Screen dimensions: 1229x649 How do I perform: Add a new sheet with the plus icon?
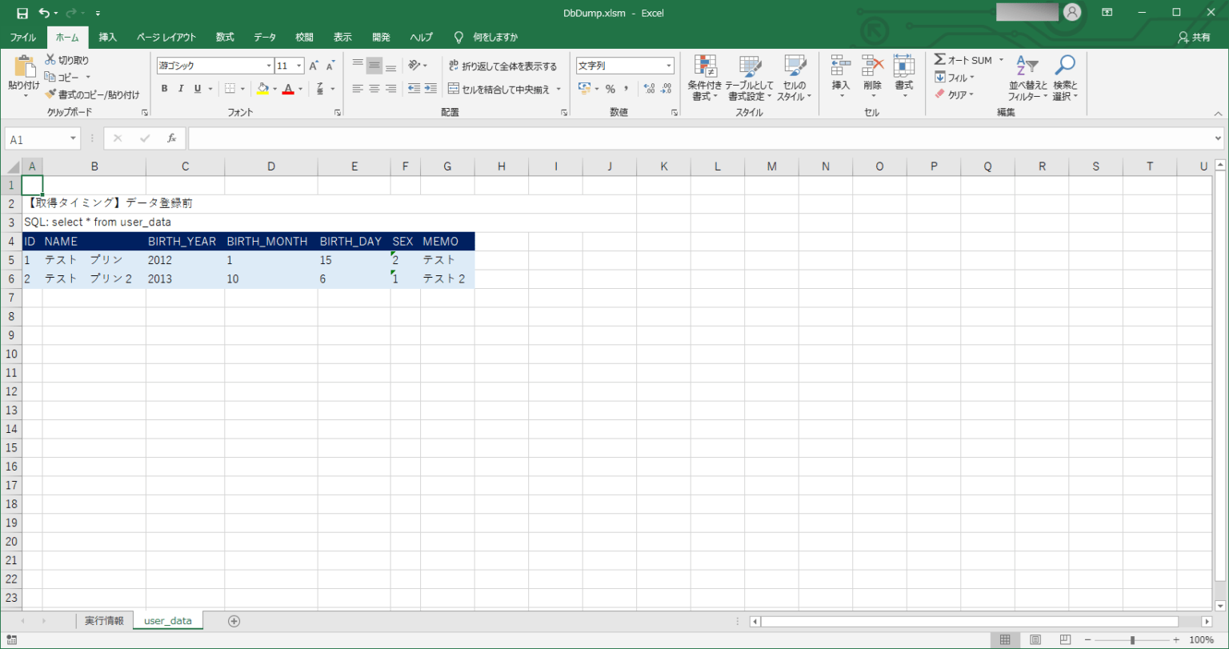click(234, 621)
